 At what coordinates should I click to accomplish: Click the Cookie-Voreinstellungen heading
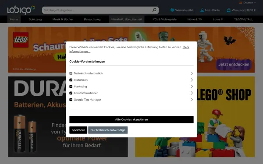87,61
